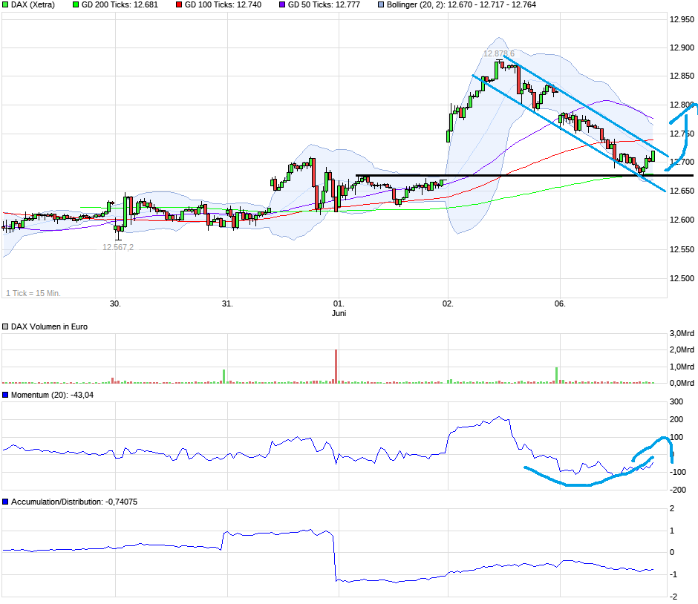
Task: Click the 'DAX Volumen in Euro' title
Action: pyautogui.click(x=50, y=326)
